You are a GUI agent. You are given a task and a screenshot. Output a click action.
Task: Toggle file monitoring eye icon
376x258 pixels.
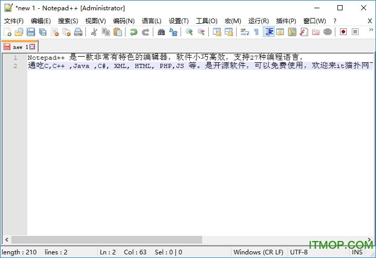[x=328, y=32]
